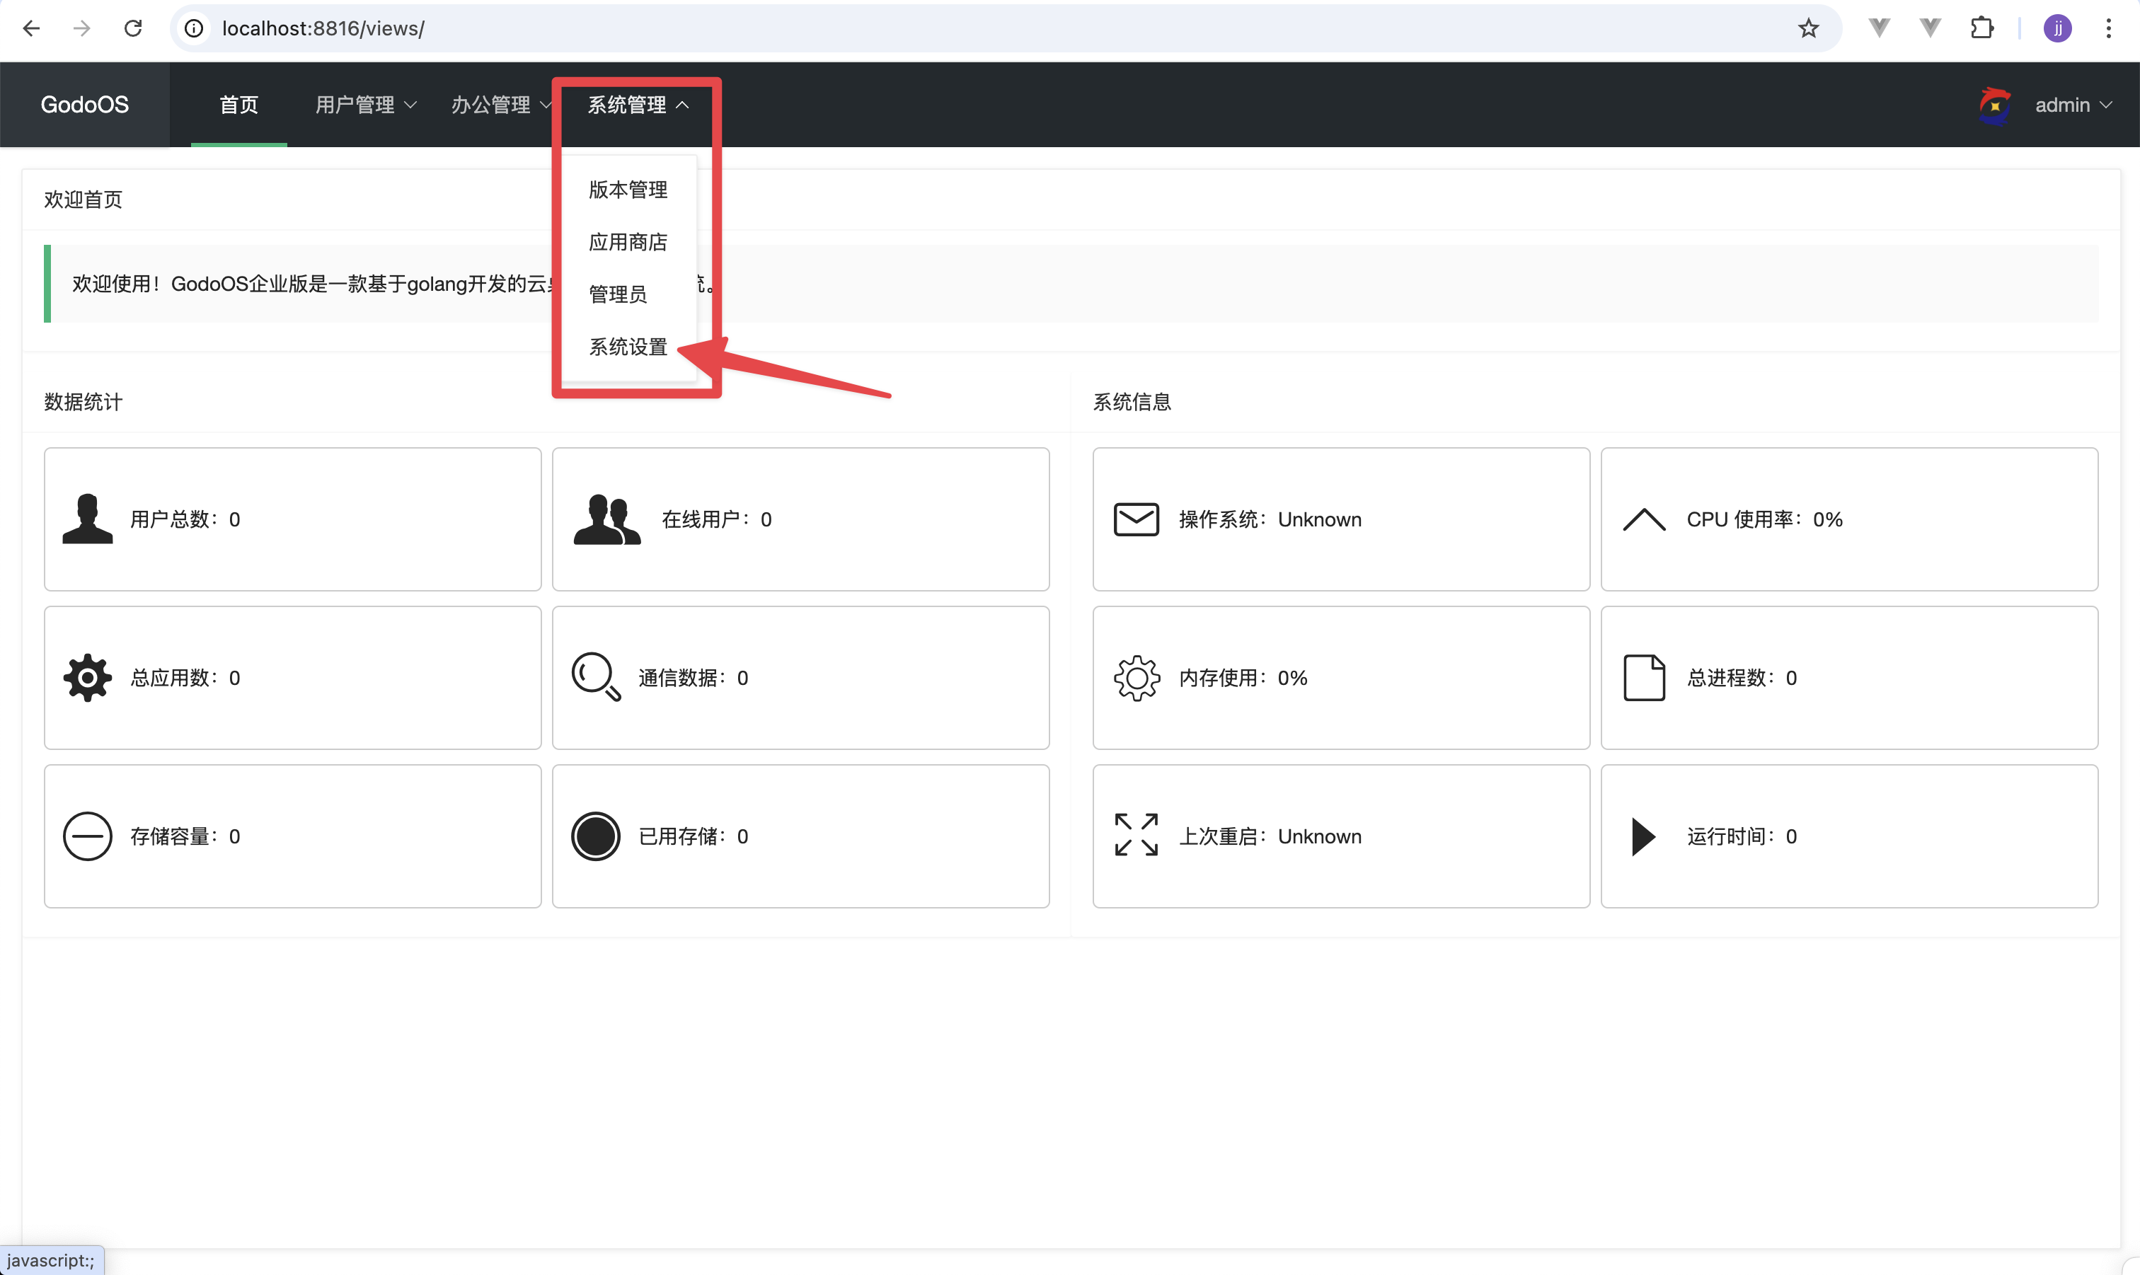Viewport: 2140px width, 1275px height.
Task: Click the 数据统计 section title
Action: [x=84, y=401]
